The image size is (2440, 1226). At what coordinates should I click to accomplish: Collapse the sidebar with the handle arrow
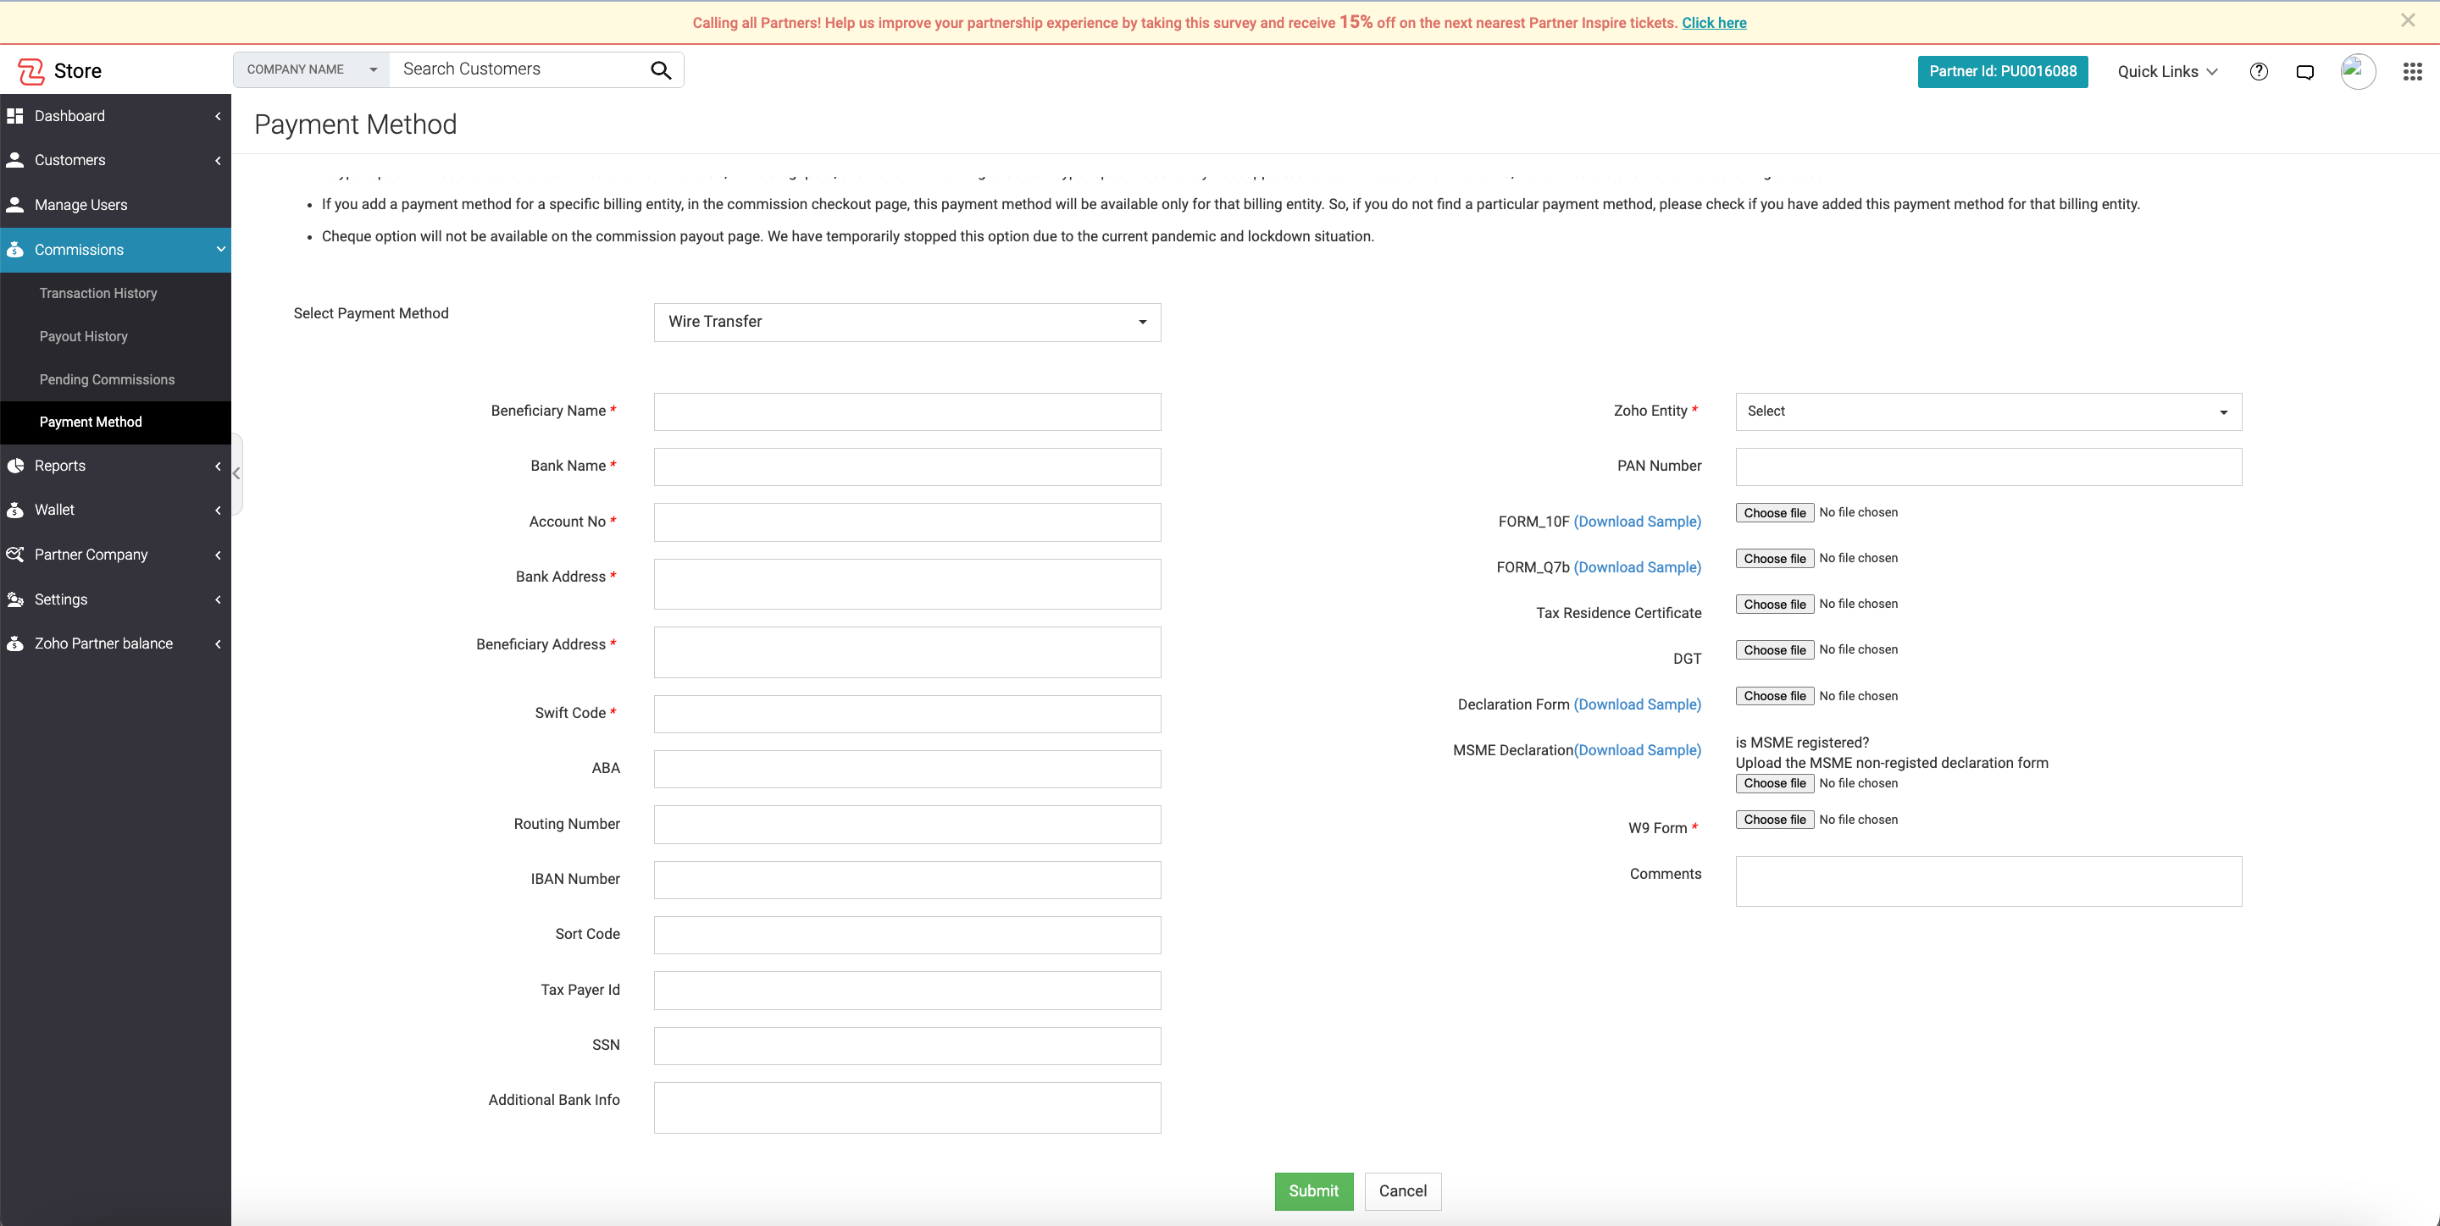(x=237, y=473)
